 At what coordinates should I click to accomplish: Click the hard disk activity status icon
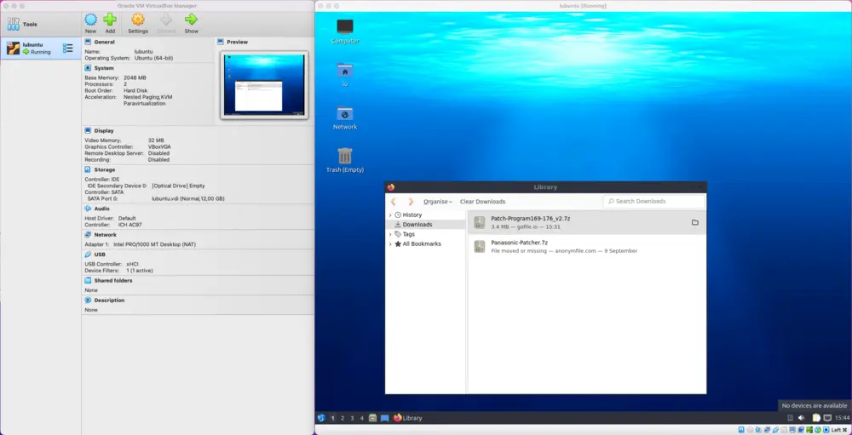point(740,430)
